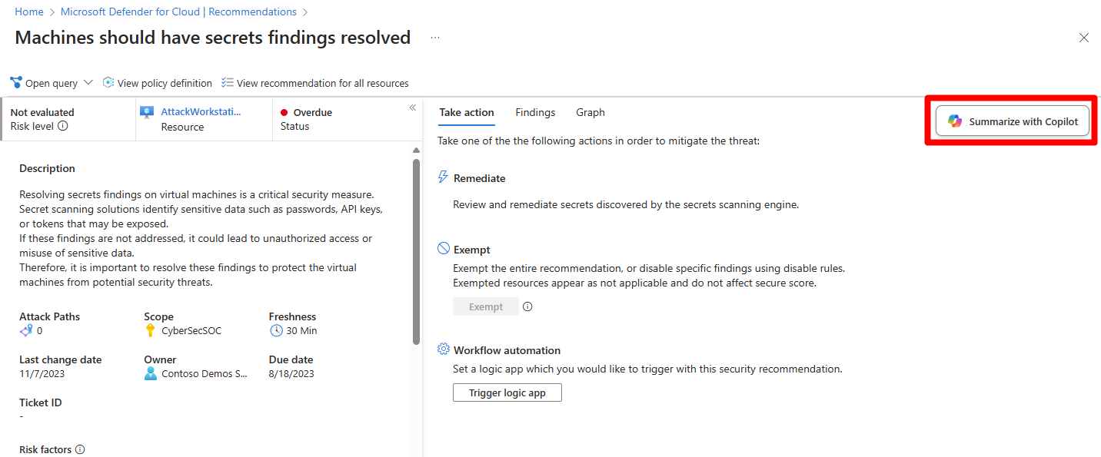This screenshot has height=457, width=1101.
Task: Select the Not evaluated risk text
Action: pos(42,112)
